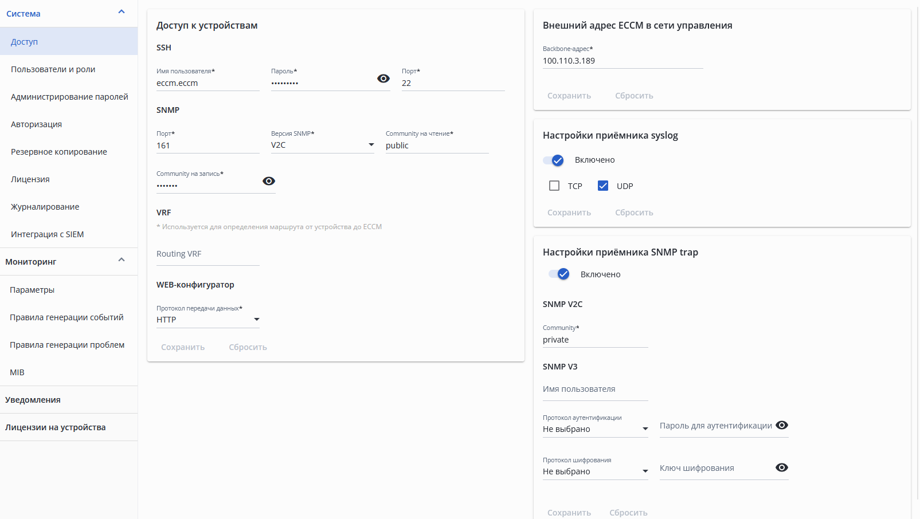Open the Версия SNMP dropdown
The width and height of the screenshot is (920, 519).
(322, 146)
